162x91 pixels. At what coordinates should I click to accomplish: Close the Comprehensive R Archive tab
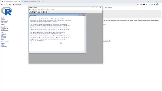[x=19, y=2]
